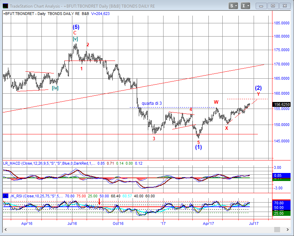
Task: Click the TradeStation app icon in title bar
Action: (5, 6)
